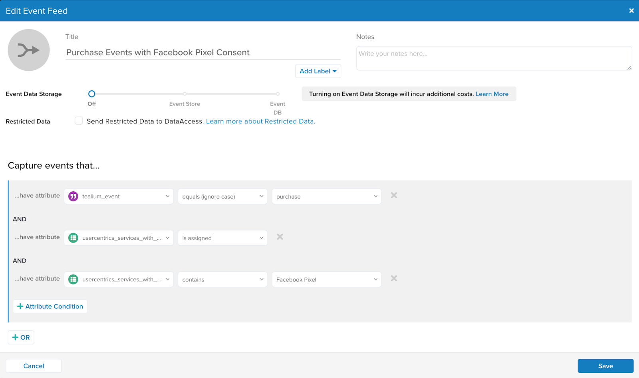Open the 'purchase' value dropdown
Image resolution: width=639 pixels, height=378 pixels.
pos(327,196)
